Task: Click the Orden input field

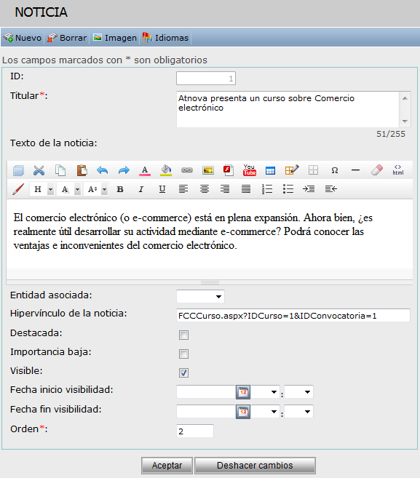Action: pos(195,431)
